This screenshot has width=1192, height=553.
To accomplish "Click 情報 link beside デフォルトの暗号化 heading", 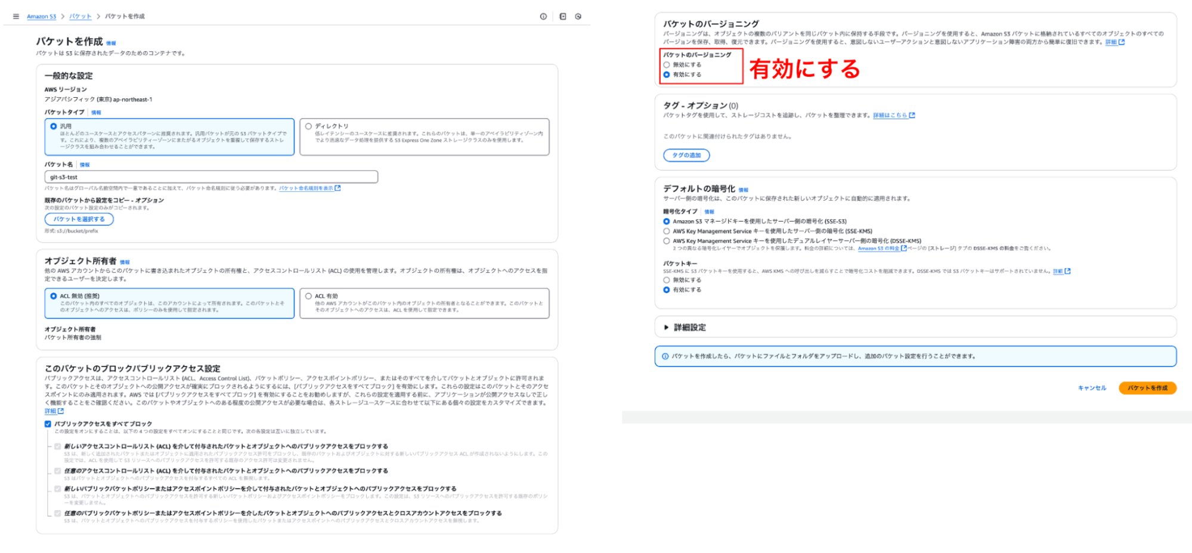I will pyautogui.click(x=743, y=190).
